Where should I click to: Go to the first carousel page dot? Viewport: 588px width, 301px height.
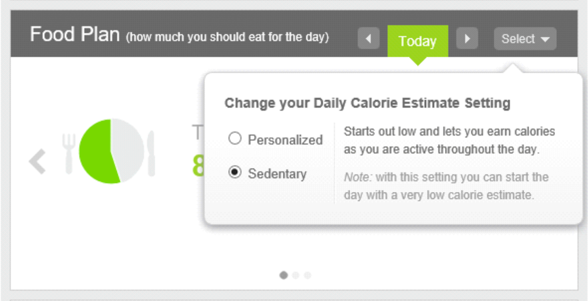(284, 276)
